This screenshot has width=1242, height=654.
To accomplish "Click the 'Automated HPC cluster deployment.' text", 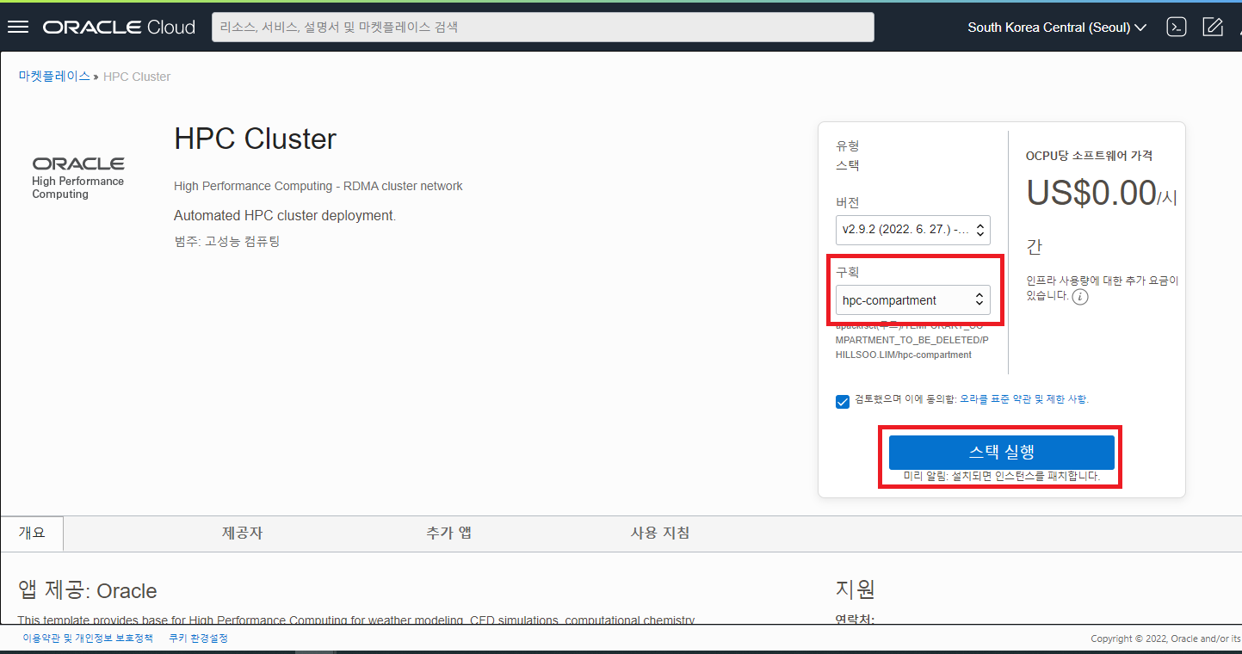I will point(285,215).
